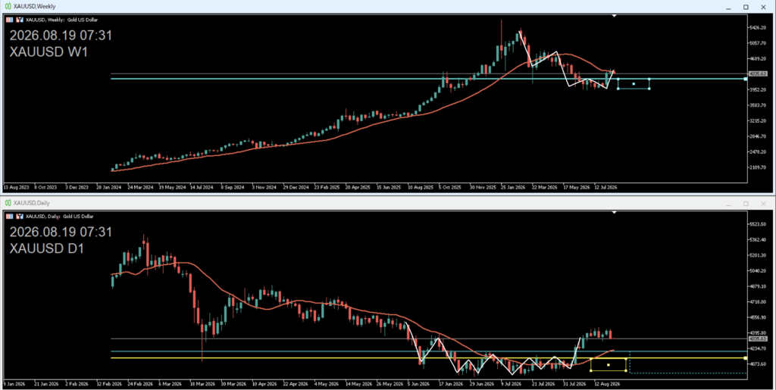Click the 4395.80 price level, Daily axis
The height and width of the screenshot is (390, 776).
[758, 332]
